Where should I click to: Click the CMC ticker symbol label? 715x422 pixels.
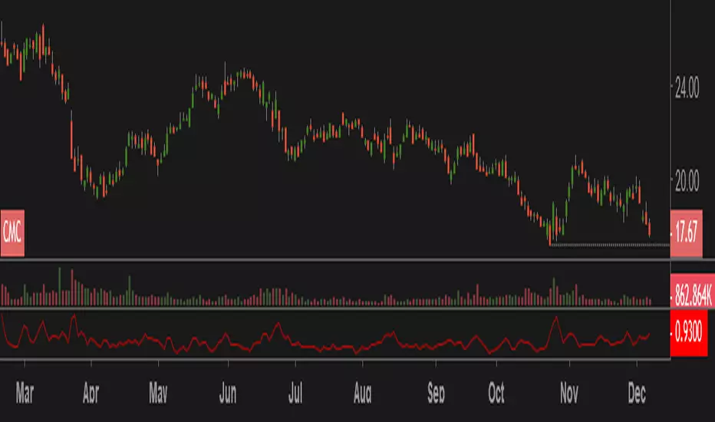tap(12, 232)
